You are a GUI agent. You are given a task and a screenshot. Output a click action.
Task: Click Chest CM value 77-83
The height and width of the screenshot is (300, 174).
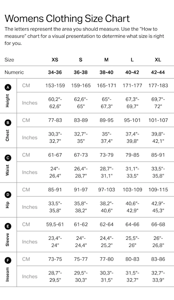point(55,120)
